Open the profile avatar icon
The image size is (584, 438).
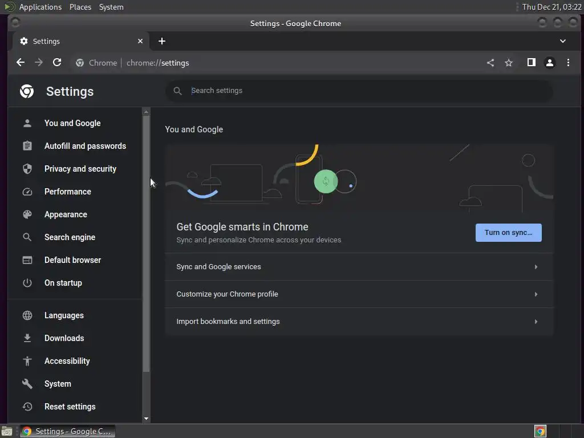click(x=550, y=63)
